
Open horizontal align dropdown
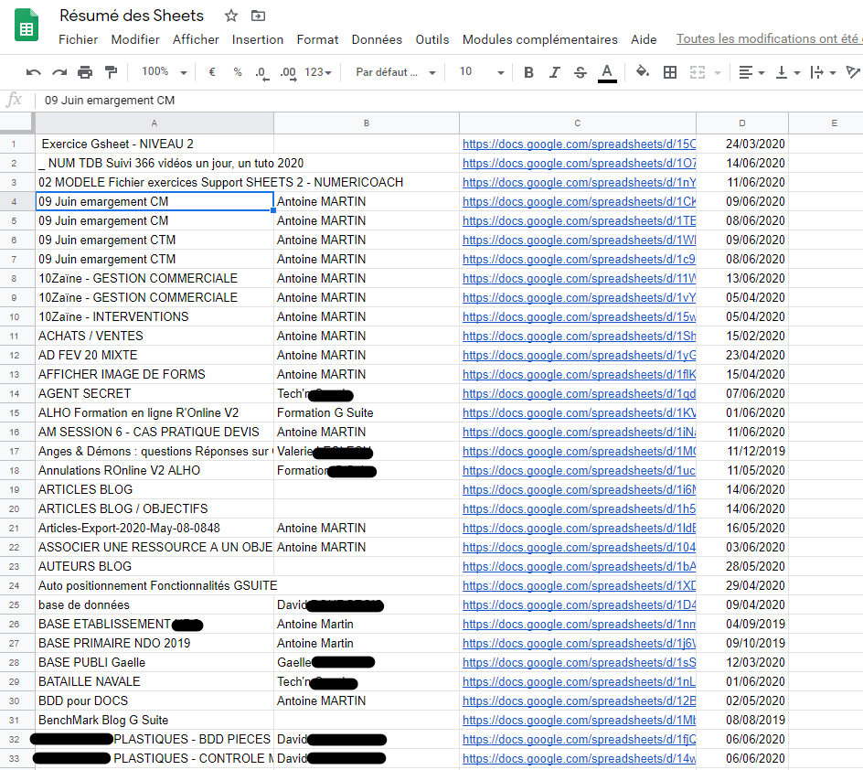[x=751, y=72]
